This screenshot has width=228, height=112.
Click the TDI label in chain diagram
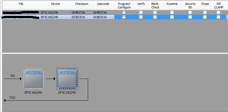(12, 76)
